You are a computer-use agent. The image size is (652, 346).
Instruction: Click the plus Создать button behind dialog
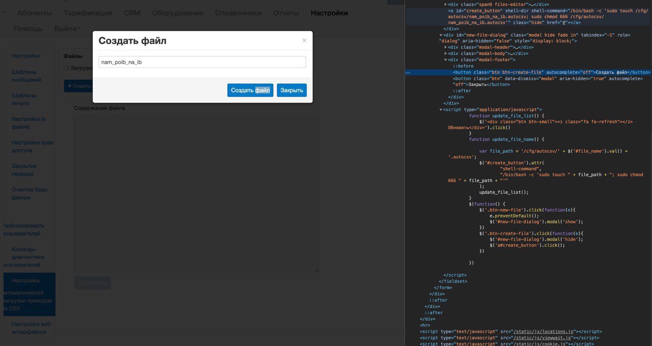78,86
